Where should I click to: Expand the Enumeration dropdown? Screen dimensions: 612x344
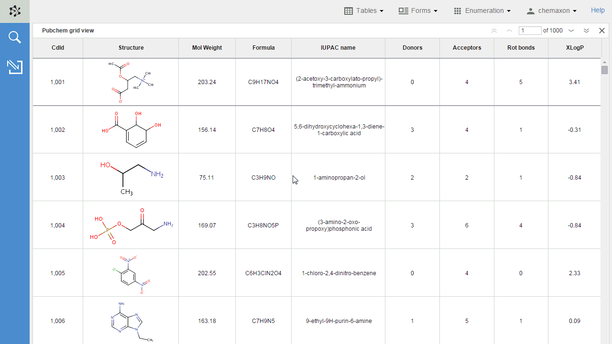(x=482, y=11)
